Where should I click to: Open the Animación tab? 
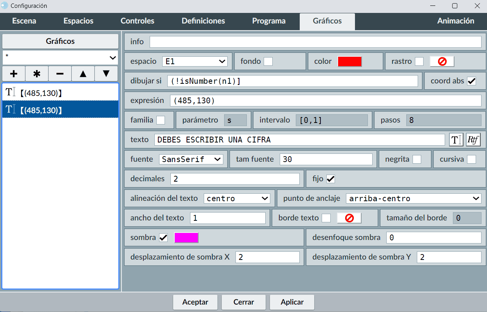pos(456,21)
